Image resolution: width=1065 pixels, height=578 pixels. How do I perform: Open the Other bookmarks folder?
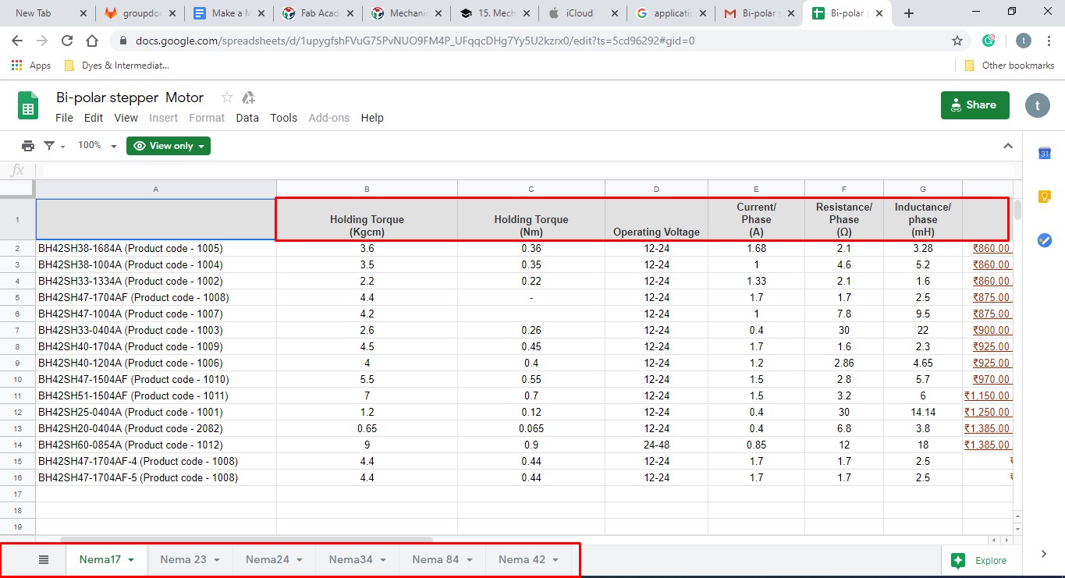point(1010,66)
